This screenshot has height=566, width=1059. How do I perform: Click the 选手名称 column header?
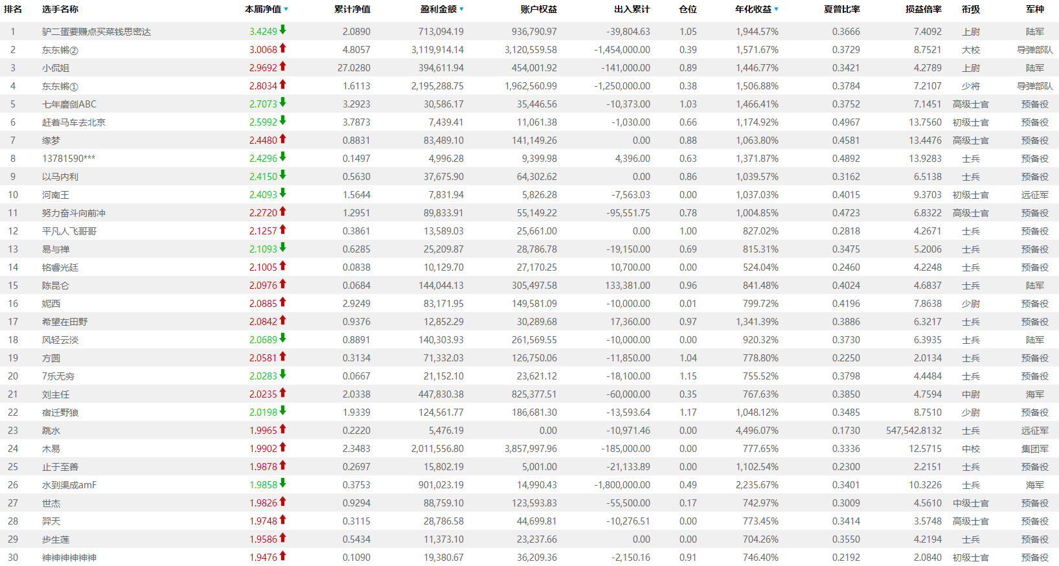[x=60, y=9]
